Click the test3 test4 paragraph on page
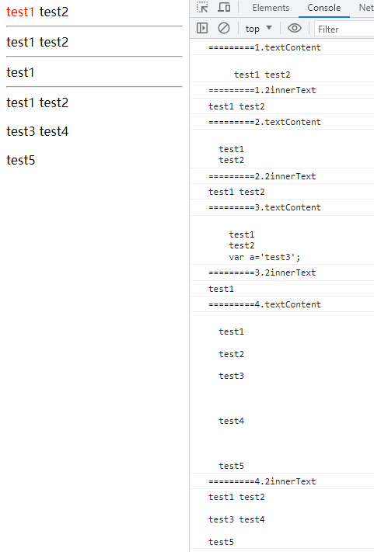The height and width of the screenshot is (552, 374). 37,131
